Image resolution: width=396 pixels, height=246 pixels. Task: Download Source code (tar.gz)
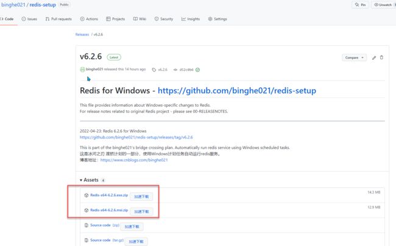107,240
